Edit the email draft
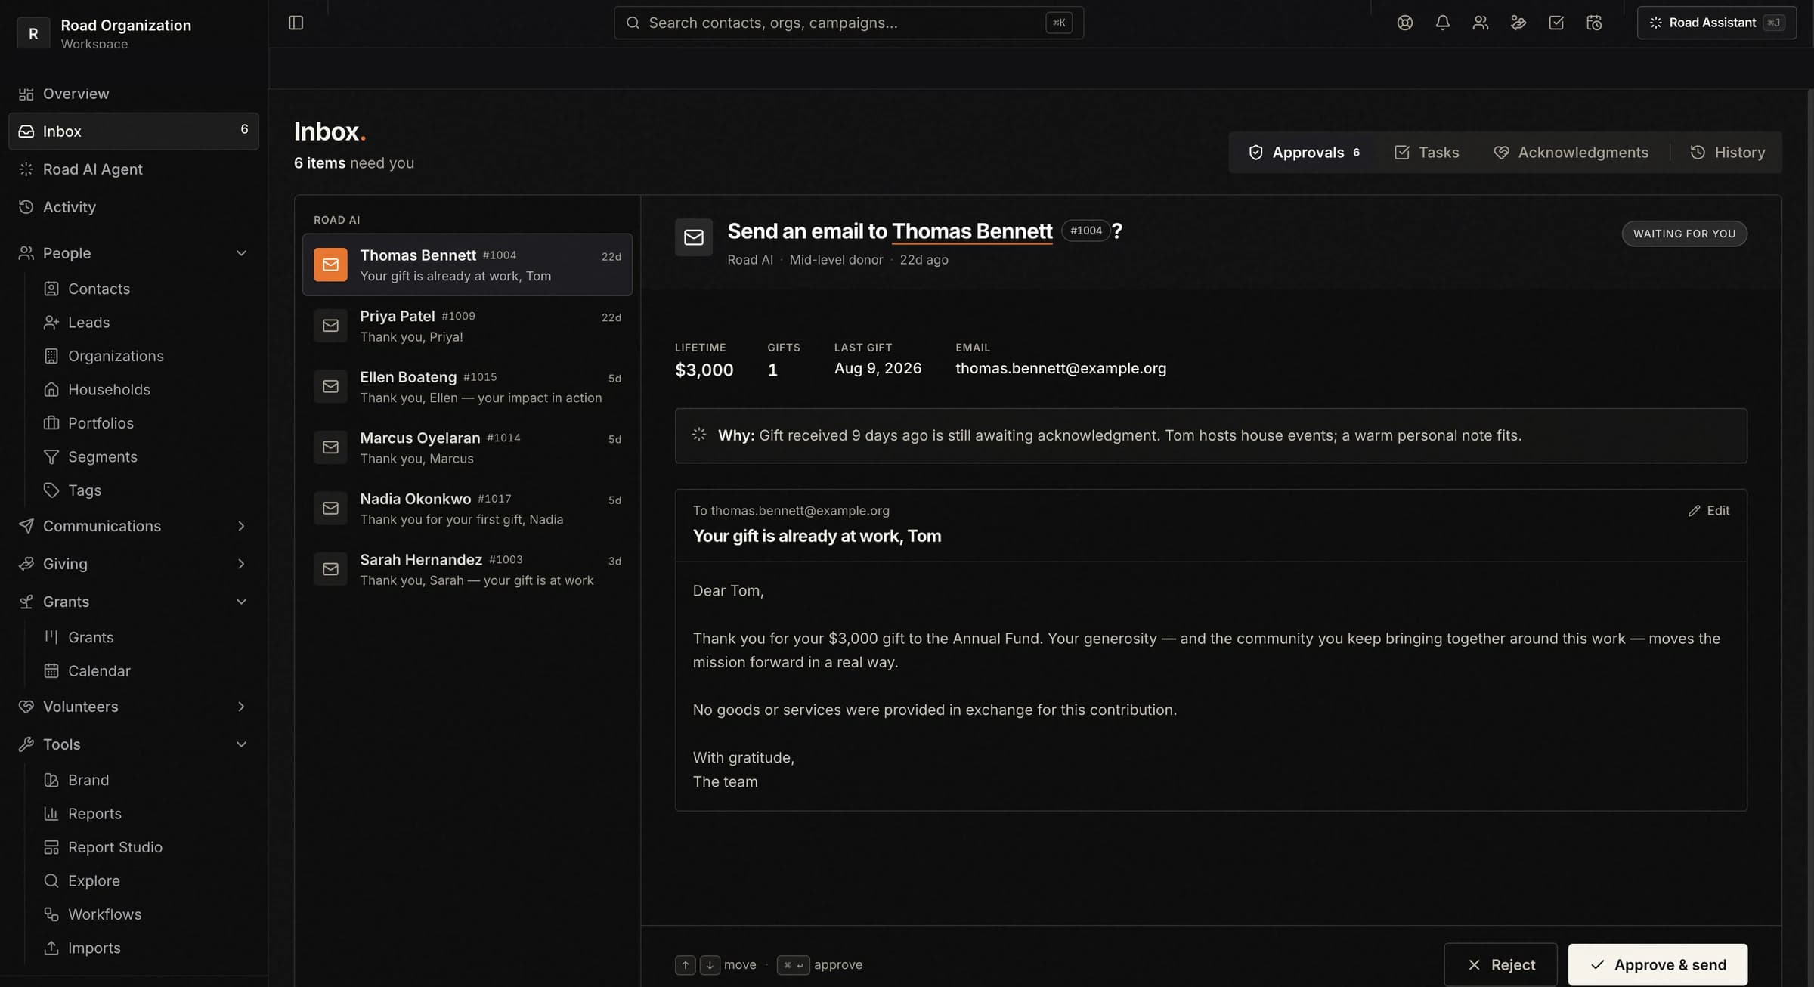The image size is (1814, 987). click(x=1709, y=511)
